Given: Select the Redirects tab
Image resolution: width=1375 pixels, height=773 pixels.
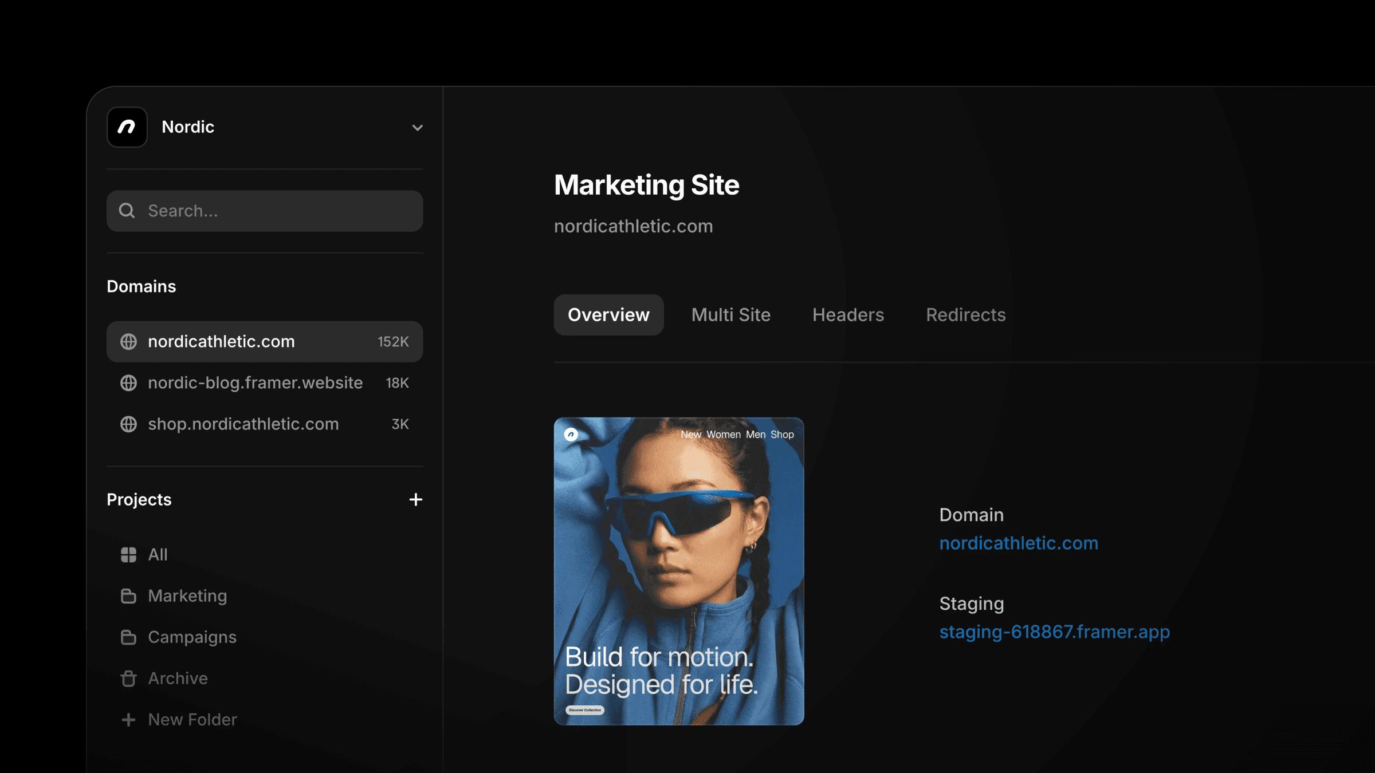Looking at the screenshot, I should [965, 314].
